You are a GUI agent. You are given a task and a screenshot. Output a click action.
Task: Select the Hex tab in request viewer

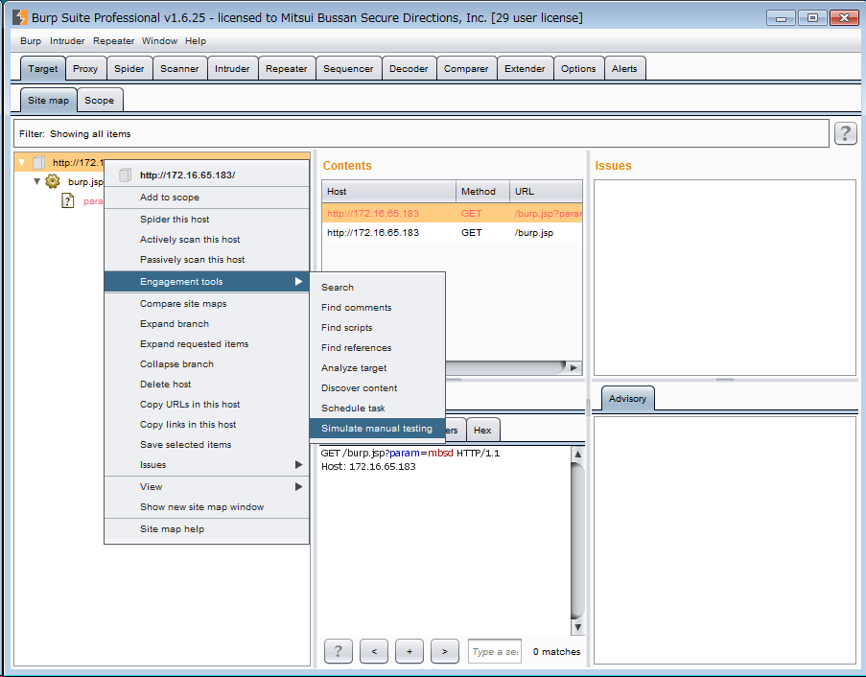click(482, 431)
